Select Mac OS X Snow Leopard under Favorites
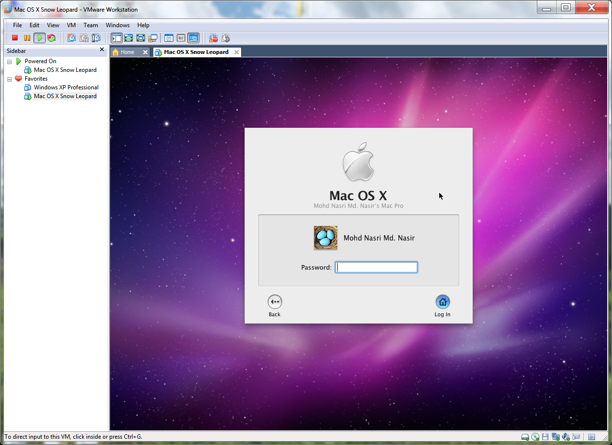612x445 pixels. click(65, 96)
